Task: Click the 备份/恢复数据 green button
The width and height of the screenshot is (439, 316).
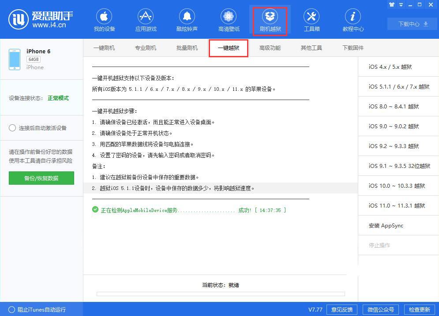Action: [x=41, y=178]
